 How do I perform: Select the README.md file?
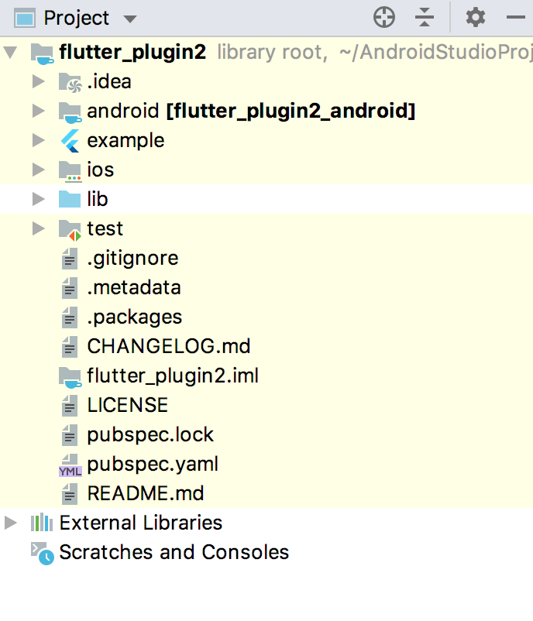click(x=145, y=494)
